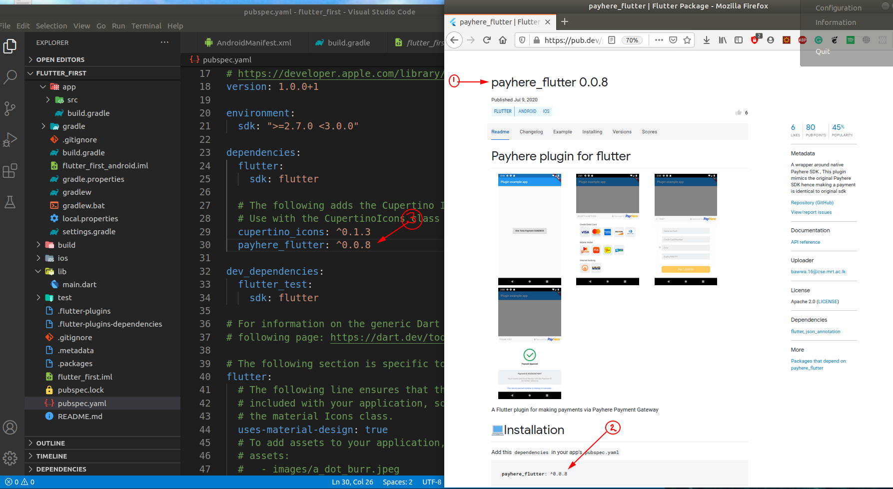Open the payhere_flutter Repository (GitHub) link
The height and width of the screenshot is (489, 893).
[812, 202]
